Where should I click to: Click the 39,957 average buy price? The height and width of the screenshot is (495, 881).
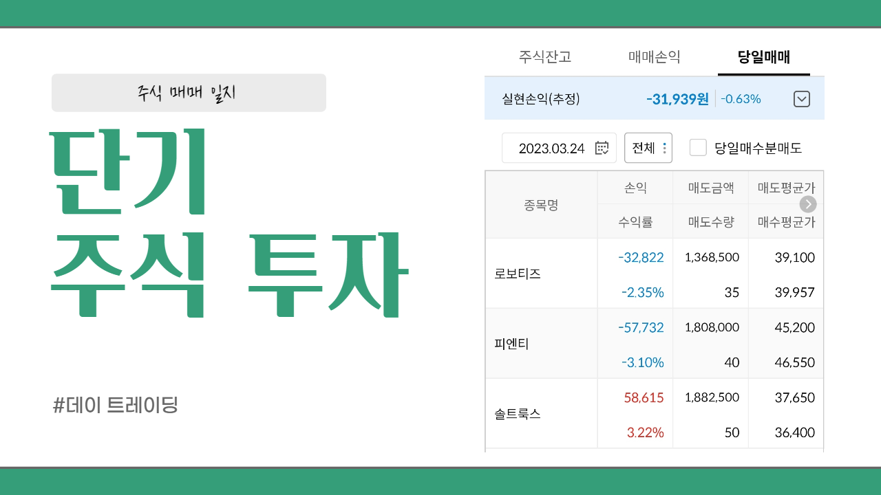(794, 293)
